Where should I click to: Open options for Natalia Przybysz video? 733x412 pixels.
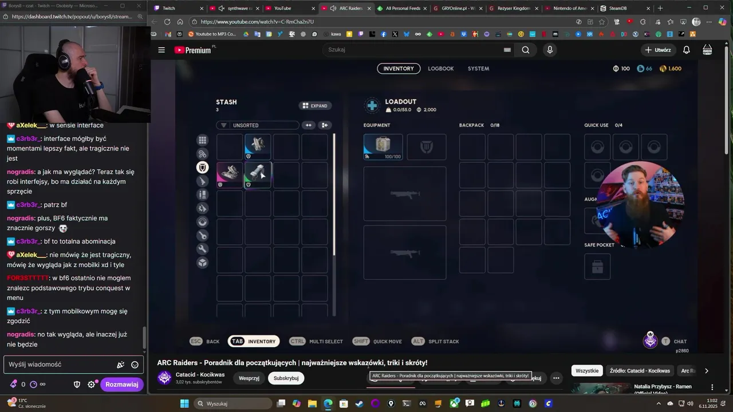[x=712, y=387]
